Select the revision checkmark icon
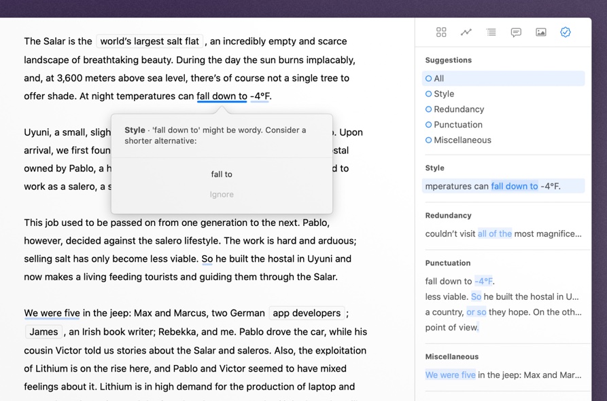This screenshot has height=401, width=607. [566, 32]
